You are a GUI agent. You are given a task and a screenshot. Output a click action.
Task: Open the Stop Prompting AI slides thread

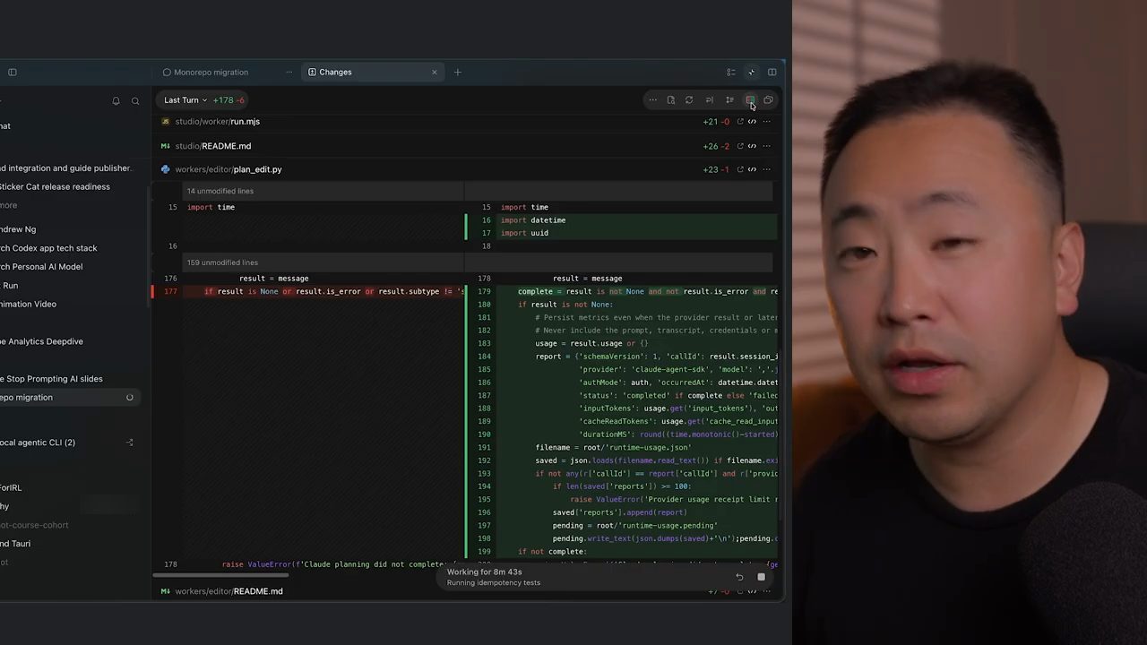(52, 379)
